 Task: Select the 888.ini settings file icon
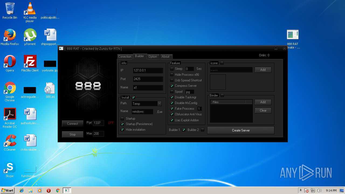tap(50, 90)
